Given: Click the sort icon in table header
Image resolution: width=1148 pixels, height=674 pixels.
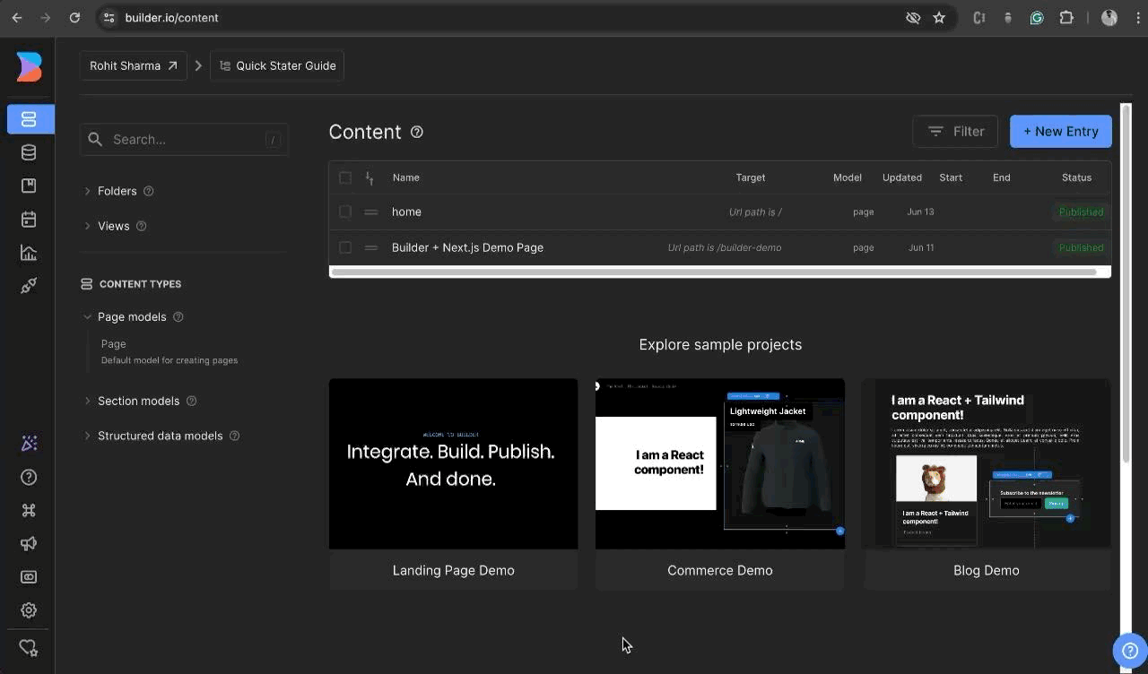Looking at the screenshot, I should 370,177.
